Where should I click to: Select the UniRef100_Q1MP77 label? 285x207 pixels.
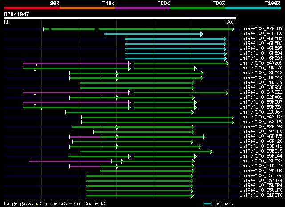click(261, 166)
